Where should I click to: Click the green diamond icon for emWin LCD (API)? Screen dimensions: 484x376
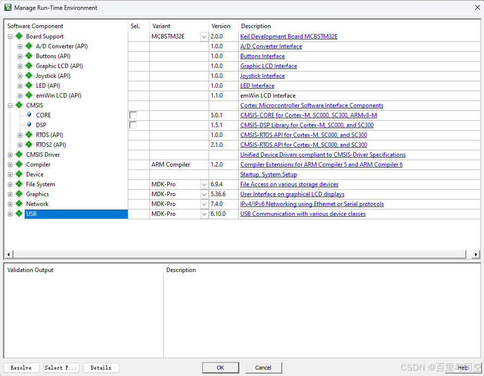click(x=29, y=95)
